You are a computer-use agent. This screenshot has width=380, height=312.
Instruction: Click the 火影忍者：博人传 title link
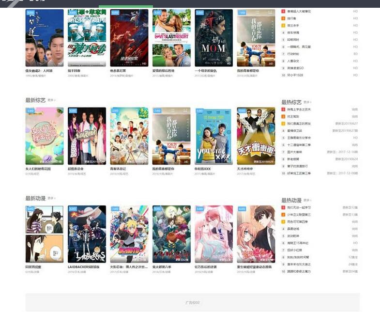pos(129,267)
